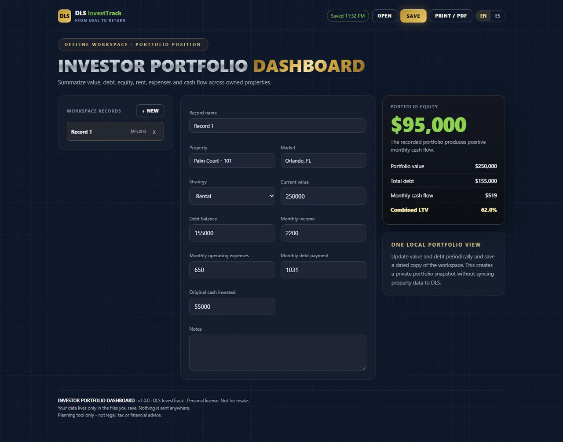Click the gold SAVE button
Screen dimensions: 563x442
[x=413, y=16]
